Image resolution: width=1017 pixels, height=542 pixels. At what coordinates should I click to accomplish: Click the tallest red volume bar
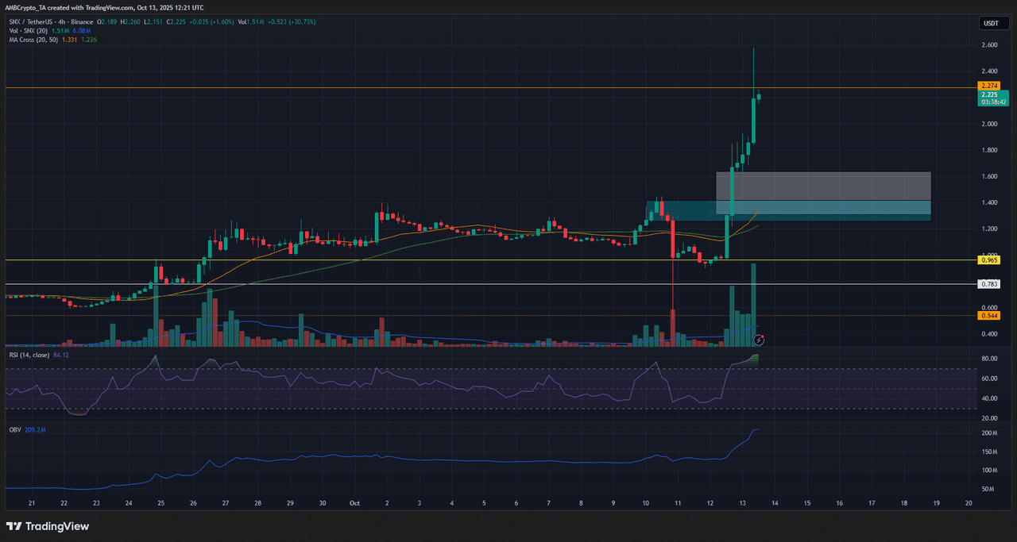[673, 325]
